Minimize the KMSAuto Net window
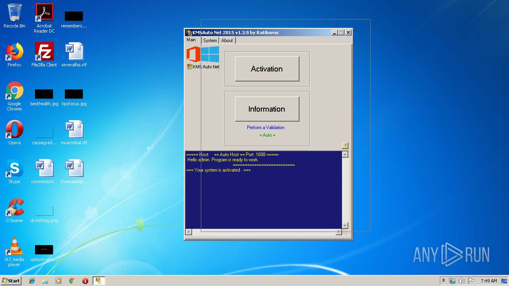509x286 pixels. (334, 33)
